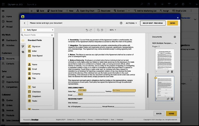199x126 pixels.
Task: Click in the Search Fields input
Action: pos(37,35)
